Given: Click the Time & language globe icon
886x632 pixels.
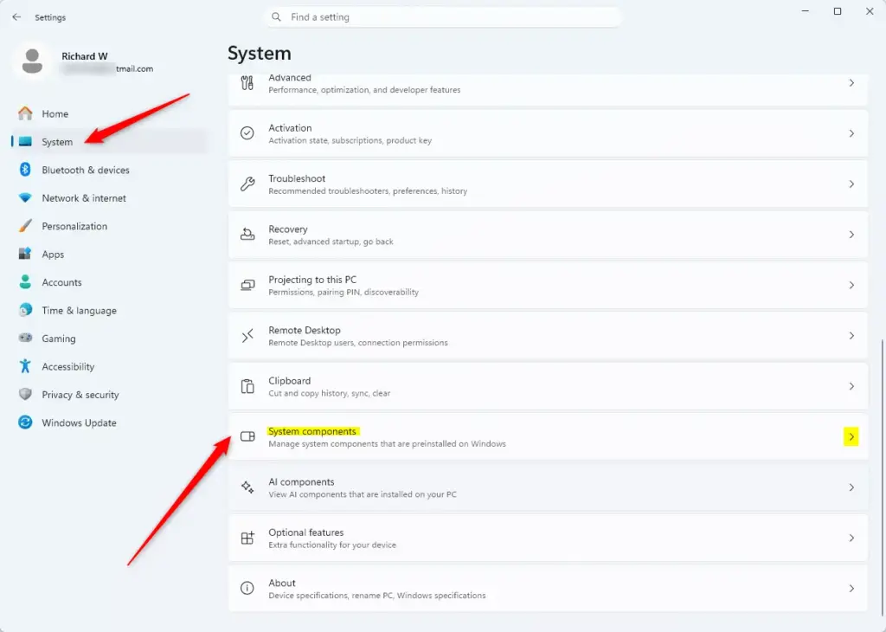Looking at the screenshot, I should (25, 310).
